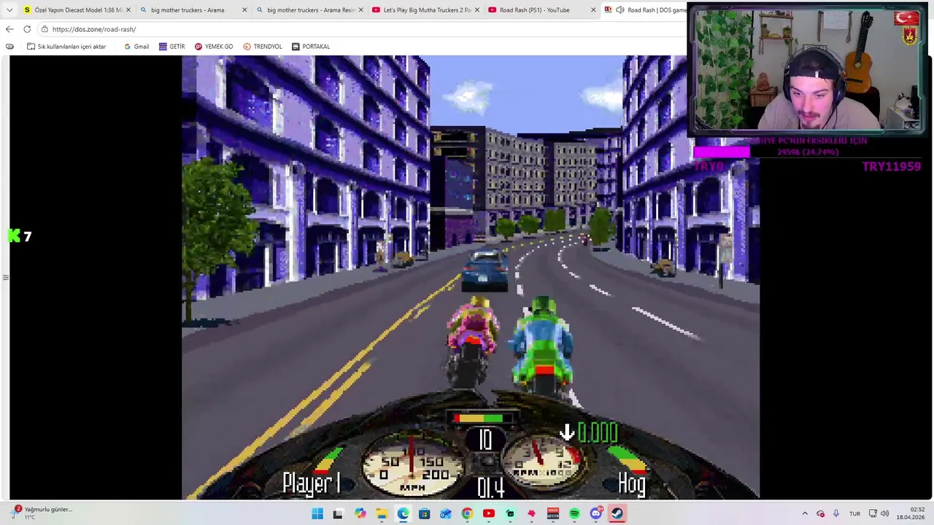Image resolution: width=934 pixels, height=525 pixels.
Task: Open the Windows Start menu
Action: tap(317, 513)
